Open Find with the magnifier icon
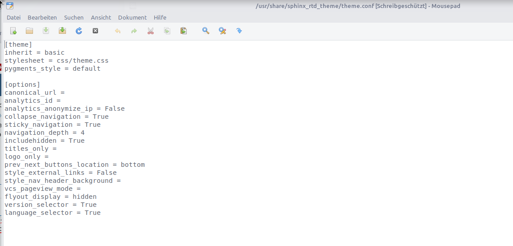This screenshot has width=513, height=246. click(x=206, y=31)
